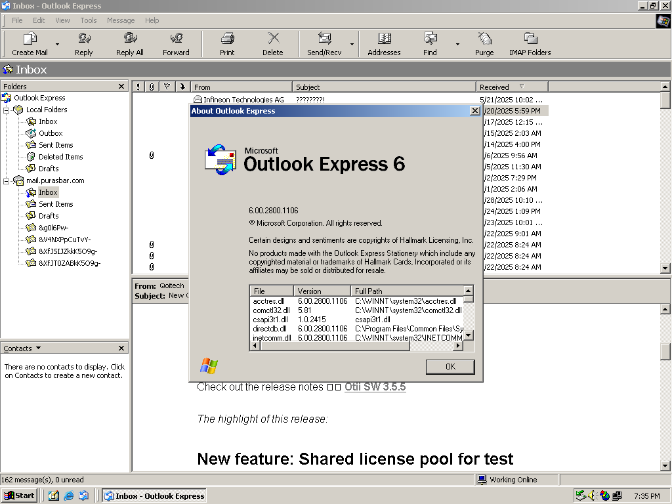This screenshot has width=672, height=504.
Task: Click the Purge toolbar icon
Action: point(484,39)
